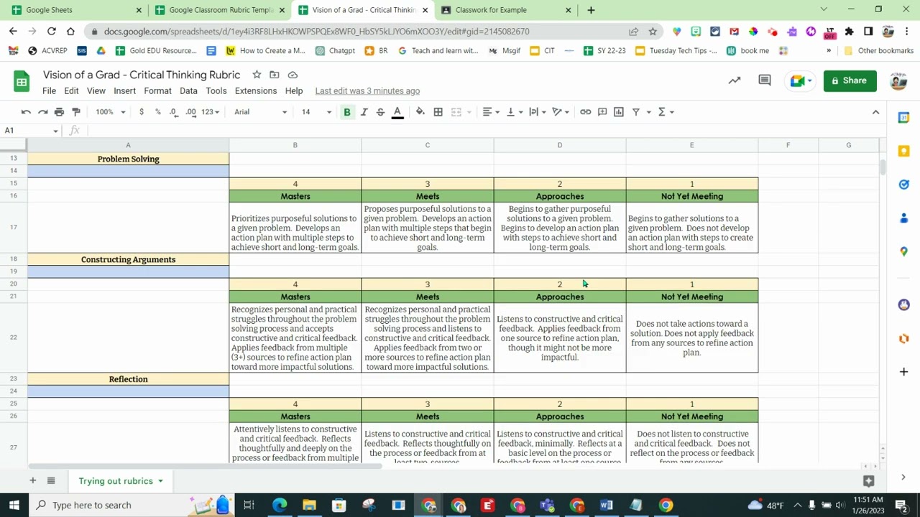Open the View menu
This screenshot has height=517, width=920.
click(x=96, y=91)
